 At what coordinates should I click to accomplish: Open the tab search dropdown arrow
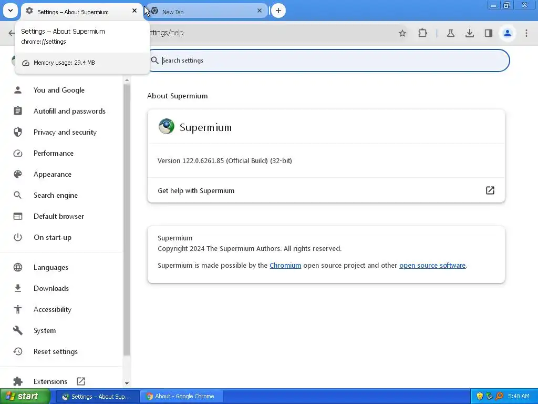point(11,11)
